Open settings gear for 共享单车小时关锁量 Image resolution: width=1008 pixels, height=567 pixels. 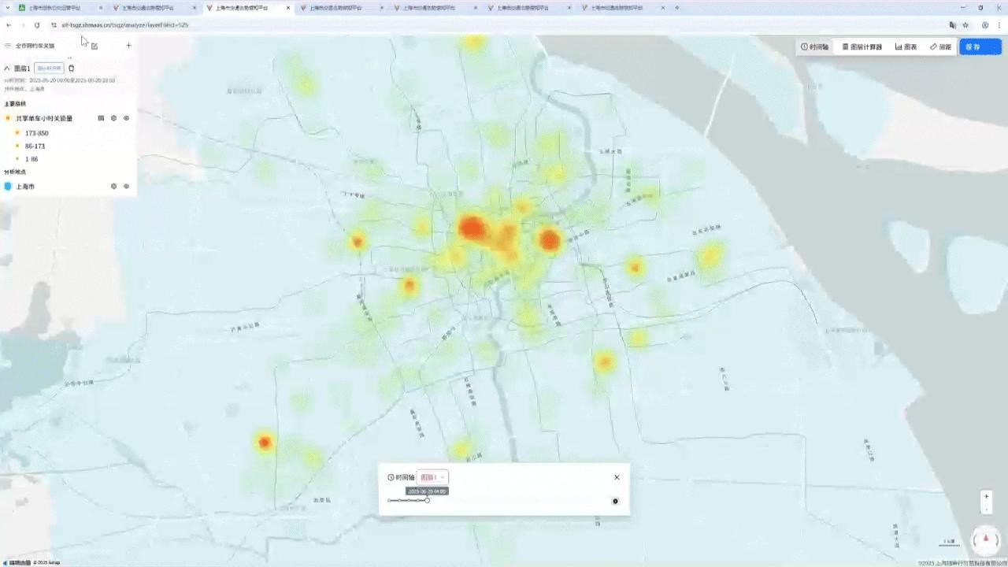(x=113, y=118)
